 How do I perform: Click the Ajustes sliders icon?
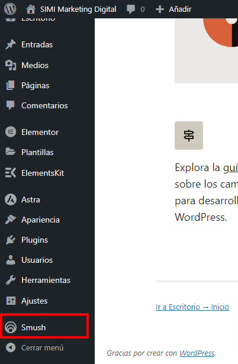[11, 301]
